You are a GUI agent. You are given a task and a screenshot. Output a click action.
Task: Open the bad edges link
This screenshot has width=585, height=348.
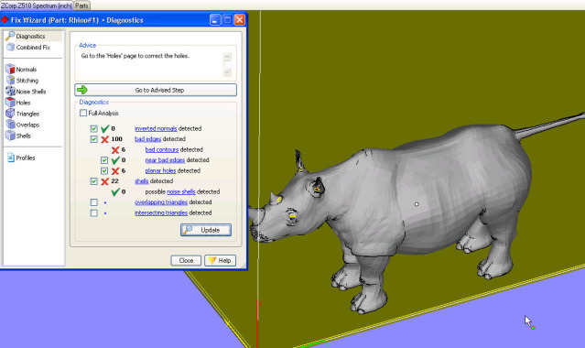click(147, 139)
